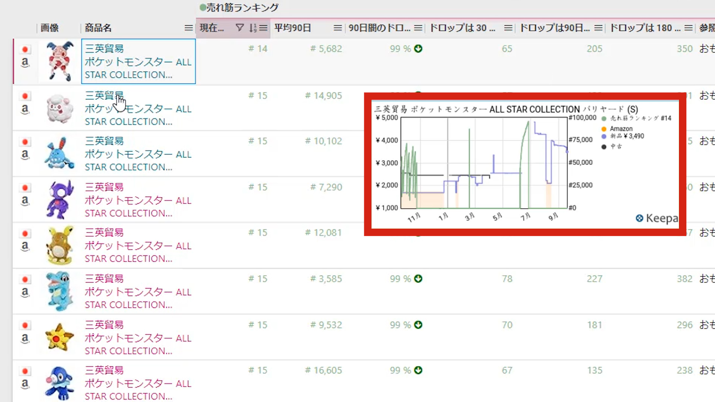Click the Amazon icon in the Raichu row
This screenshot has width=715, height=402.
pyautogui.click(x=25, y=246)
